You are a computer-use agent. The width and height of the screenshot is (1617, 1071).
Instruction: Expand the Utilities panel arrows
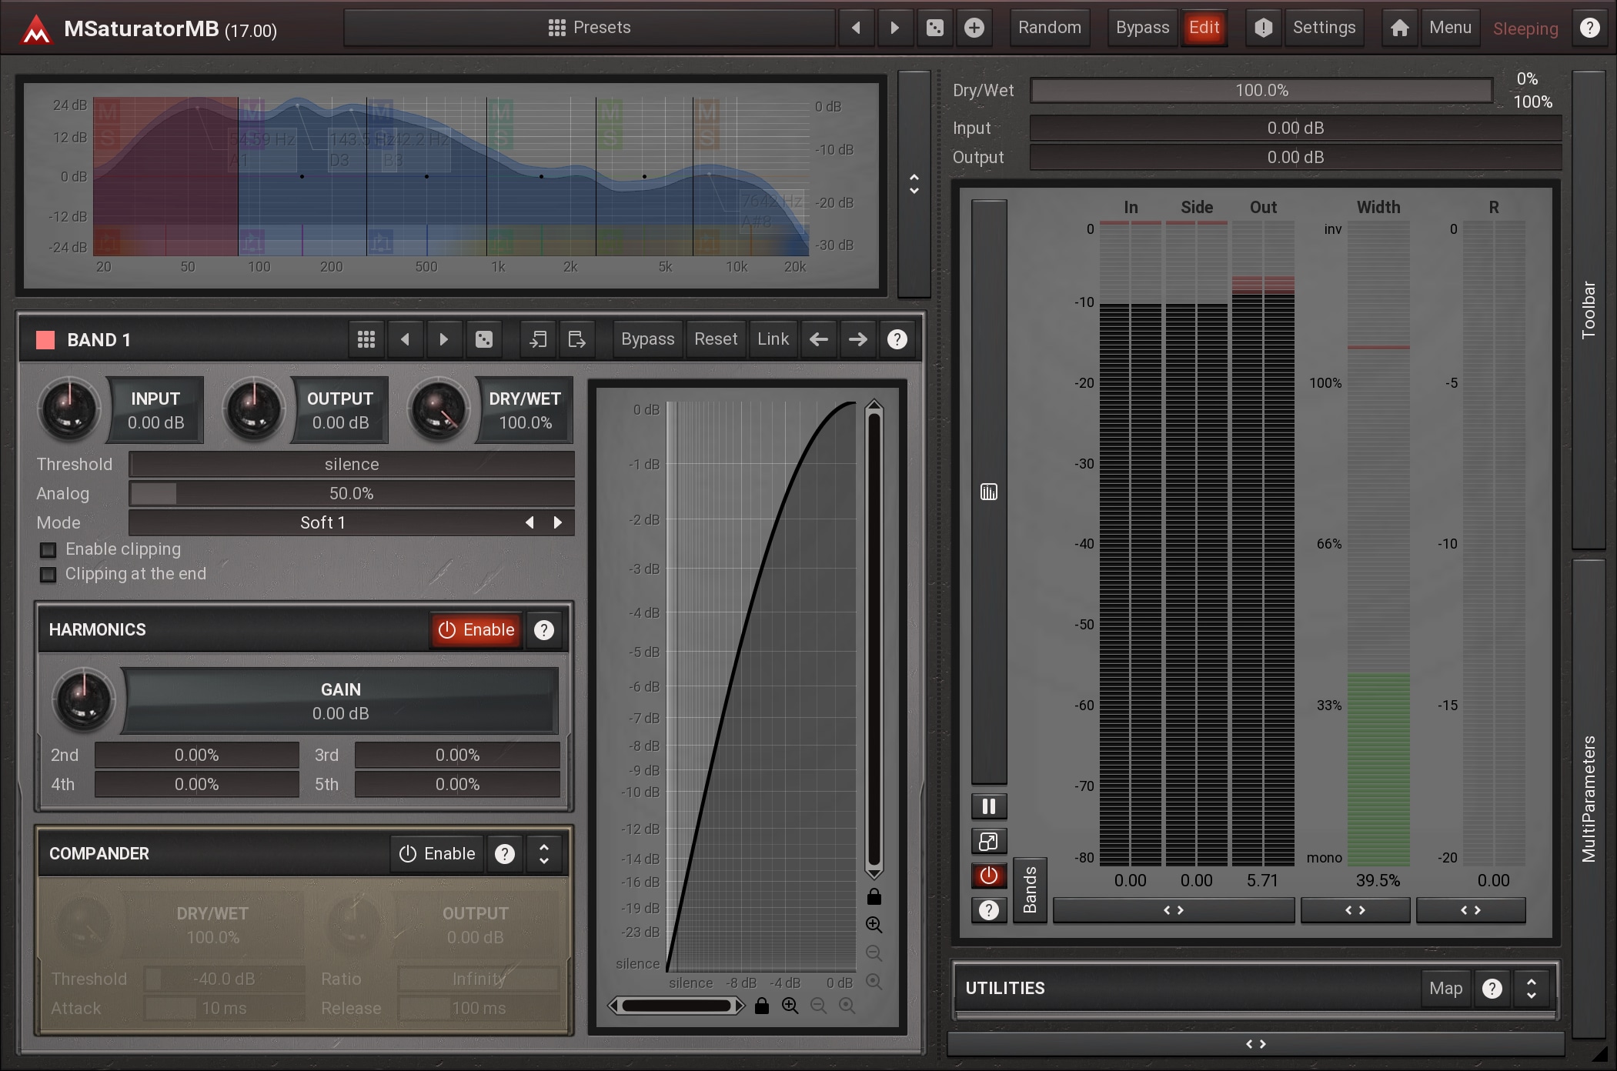pyautogui.click(x=1531, y=988)
